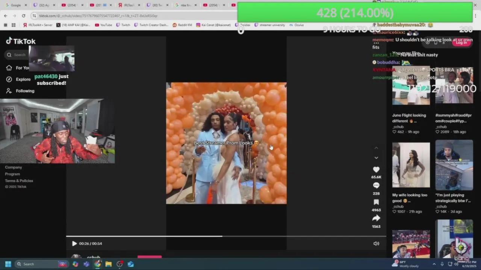This screenshot has height=270, width=481.
Task: Open File Explorer from the taskbar
Action: pyautogui.click(x=109, y=264)
